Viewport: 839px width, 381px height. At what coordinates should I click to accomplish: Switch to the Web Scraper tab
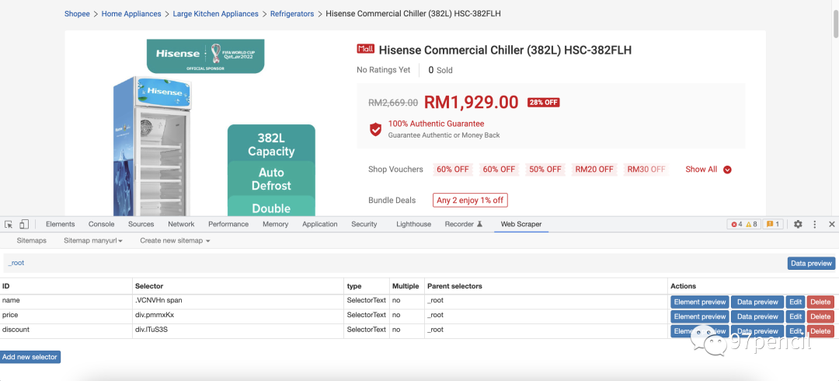coord(520,224)
